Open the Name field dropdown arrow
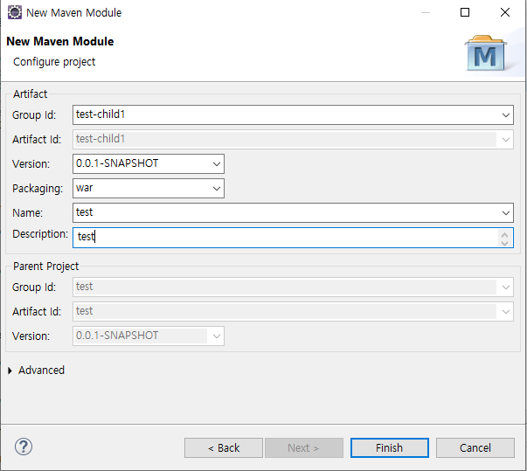 click(505, 212)
